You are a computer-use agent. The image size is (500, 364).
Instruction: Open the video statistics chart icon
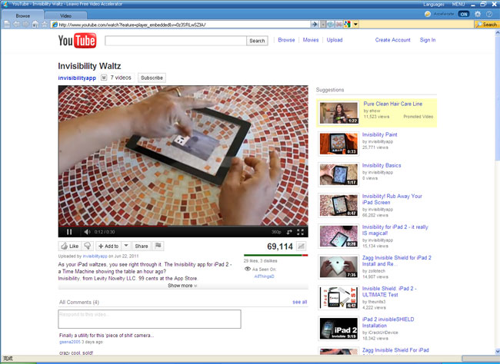tap(301, 246)
